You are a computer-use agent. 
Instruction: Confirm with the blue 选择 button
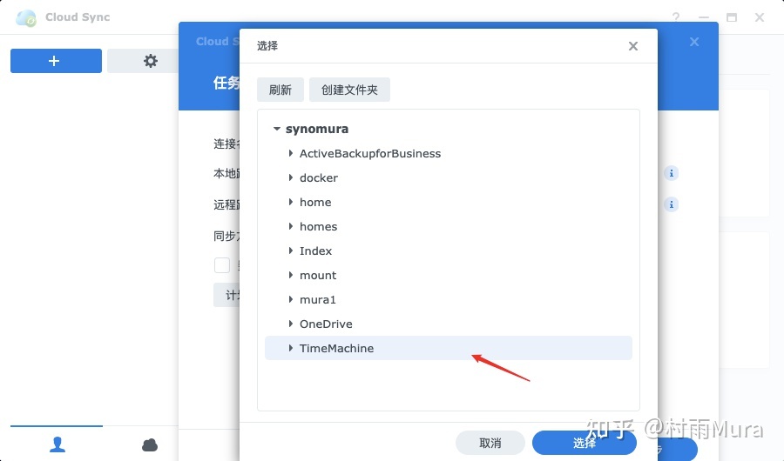(584, 443)
